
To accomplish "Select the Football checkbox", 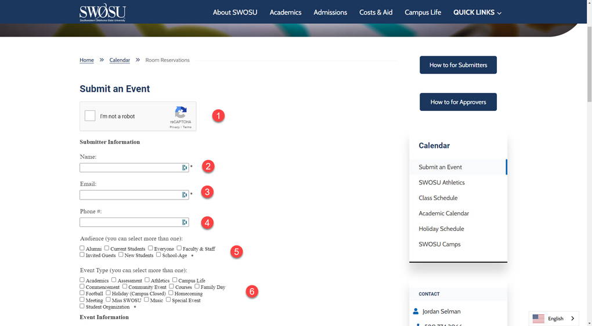I will 82,292.
